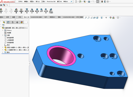Toggle the Hide/Show Items eye icon

(106, 18)
